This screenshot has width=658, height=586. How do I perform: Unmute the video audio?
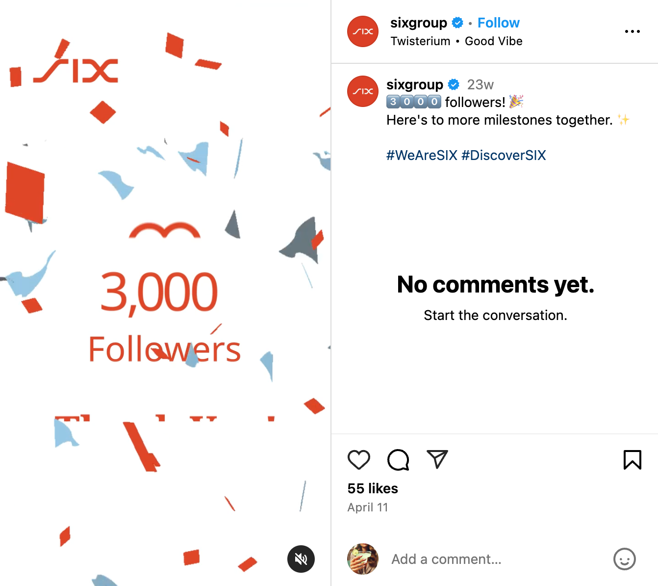pyautogui.click(x=301, y=559)
